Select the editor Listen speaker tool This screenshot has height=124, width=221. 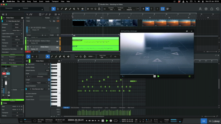[68, 56]
